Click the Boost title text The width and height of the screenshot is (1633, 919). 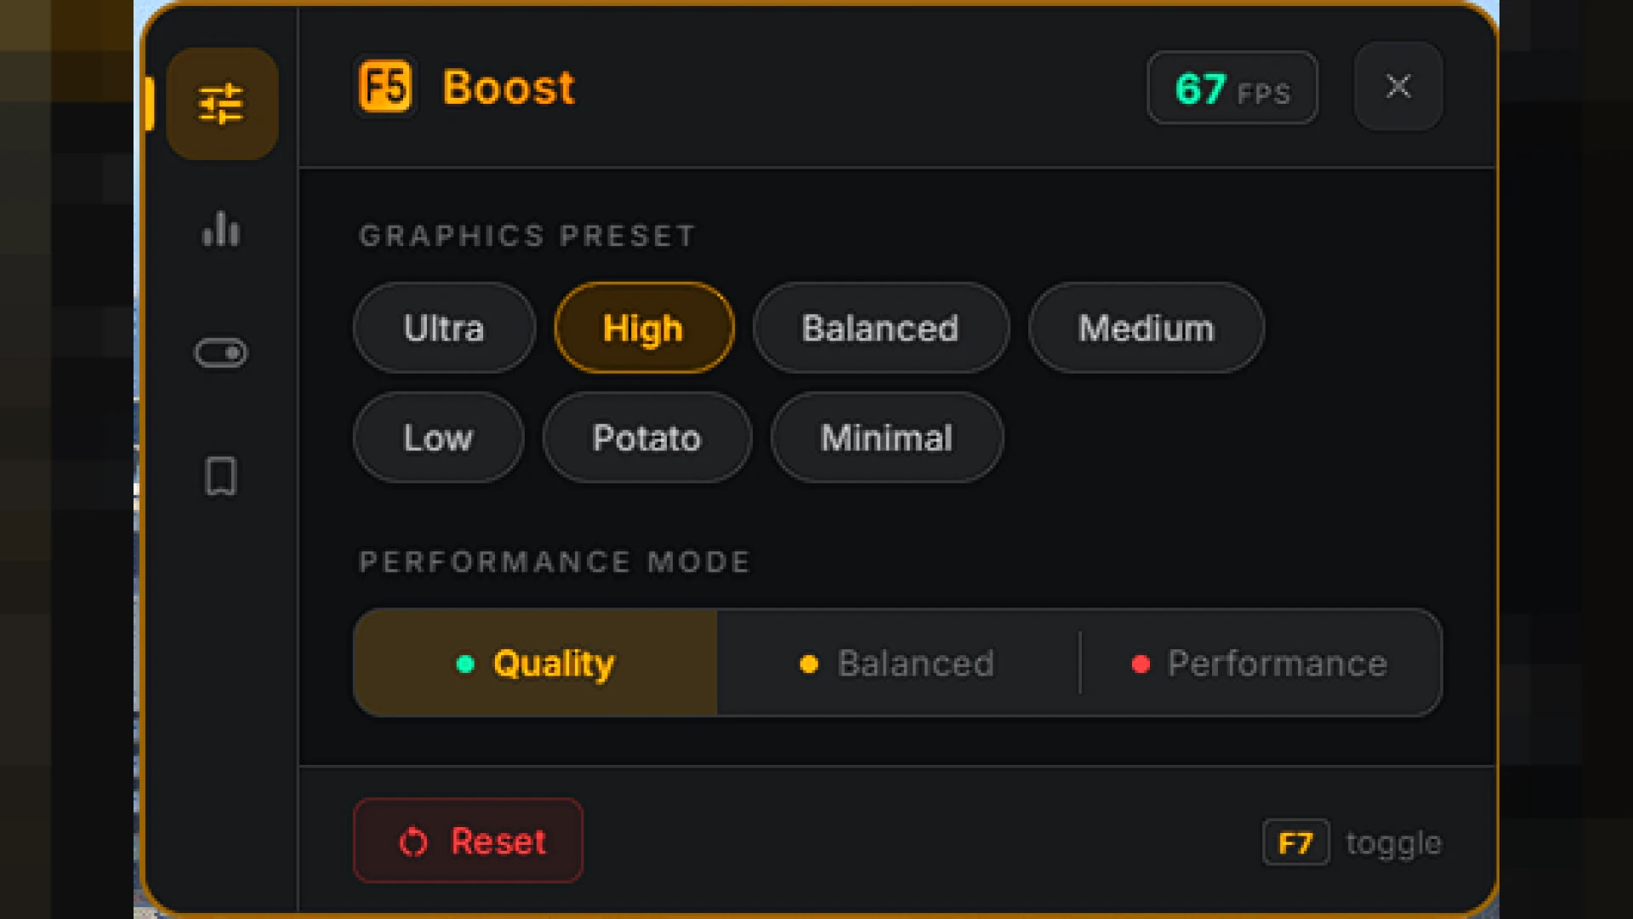[509, 88]
